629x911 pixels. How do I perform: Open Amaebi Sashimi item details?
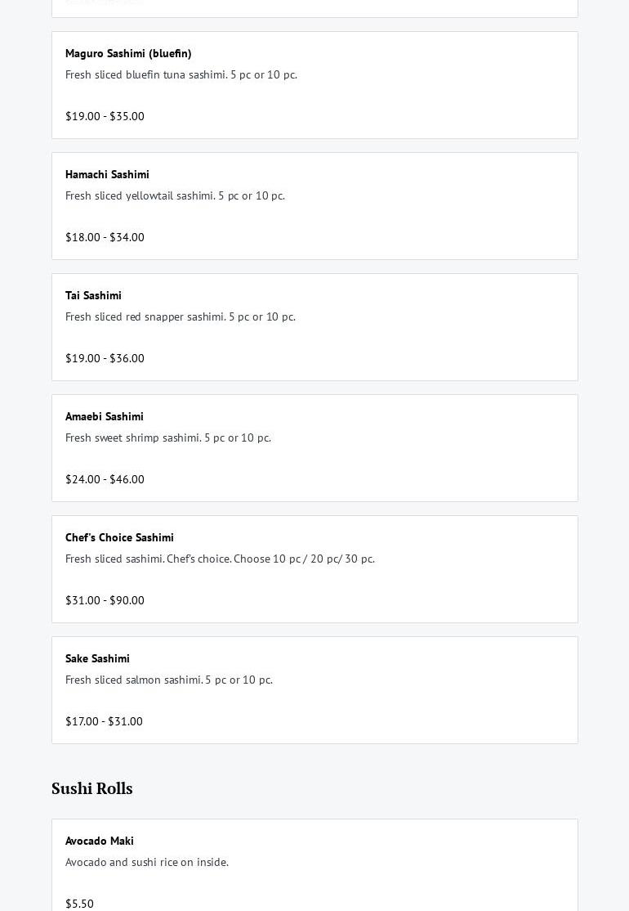[x=105, y=417]
